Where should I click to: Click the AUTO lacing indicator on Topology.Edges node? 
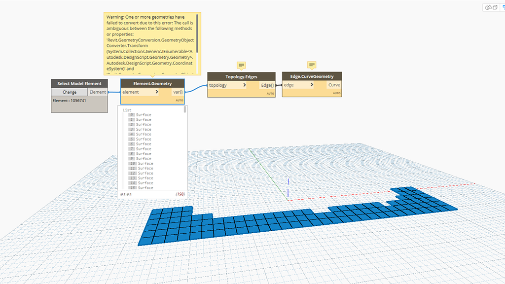(271, 93)
